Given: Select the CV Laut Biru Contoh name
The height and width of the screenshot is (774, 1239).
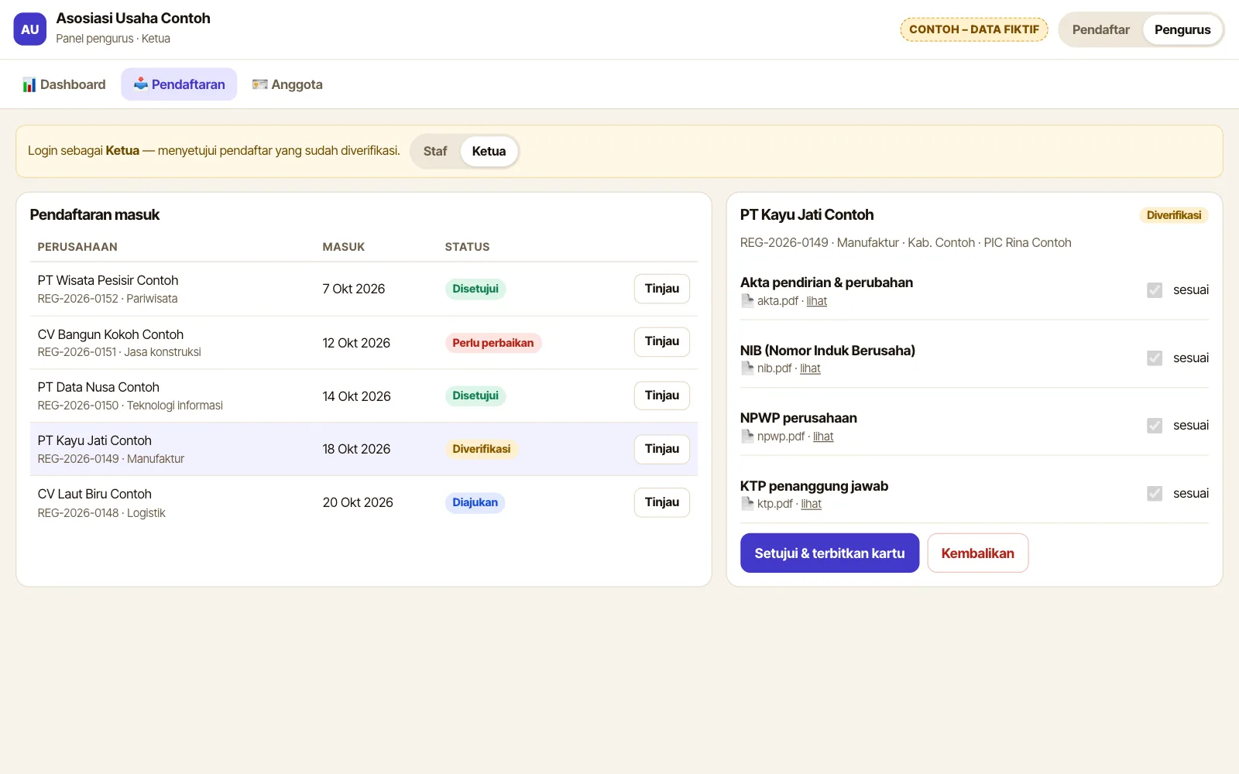Looking at the screenshot, I should click(94, 494).
